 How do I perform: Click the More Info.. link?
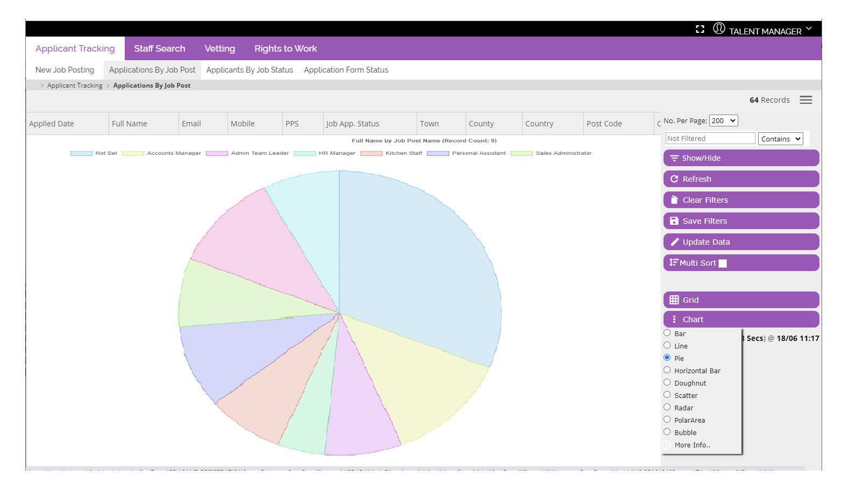[693, 445]
